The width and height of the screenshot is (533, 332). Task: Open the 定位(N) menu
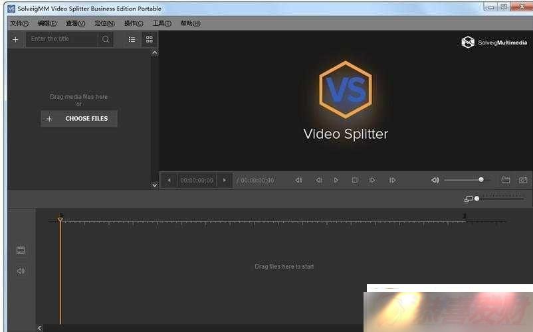tap(105, 23)
